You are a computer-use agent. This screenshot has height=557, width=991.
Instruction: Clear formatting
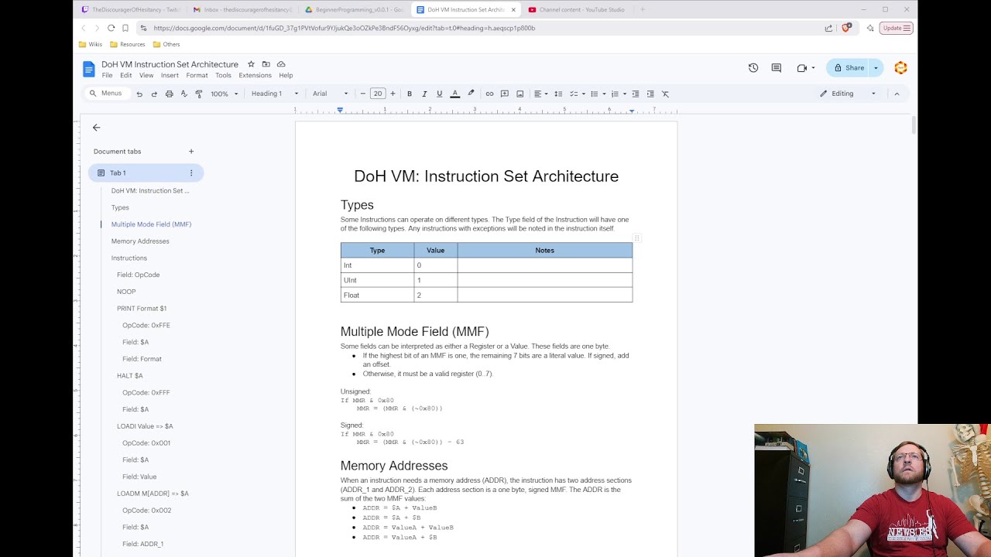(665, 94)
